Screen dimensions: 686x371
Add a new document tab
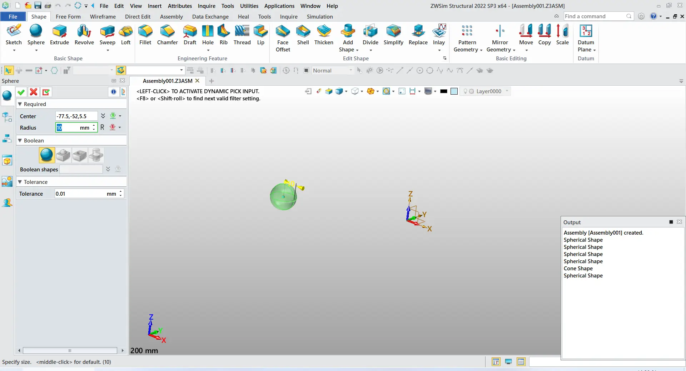pyautogui.click(x=212, y=81)
